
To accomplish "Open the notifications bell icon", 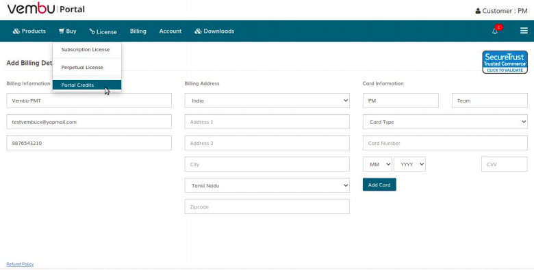I will (x=495, y=31).
